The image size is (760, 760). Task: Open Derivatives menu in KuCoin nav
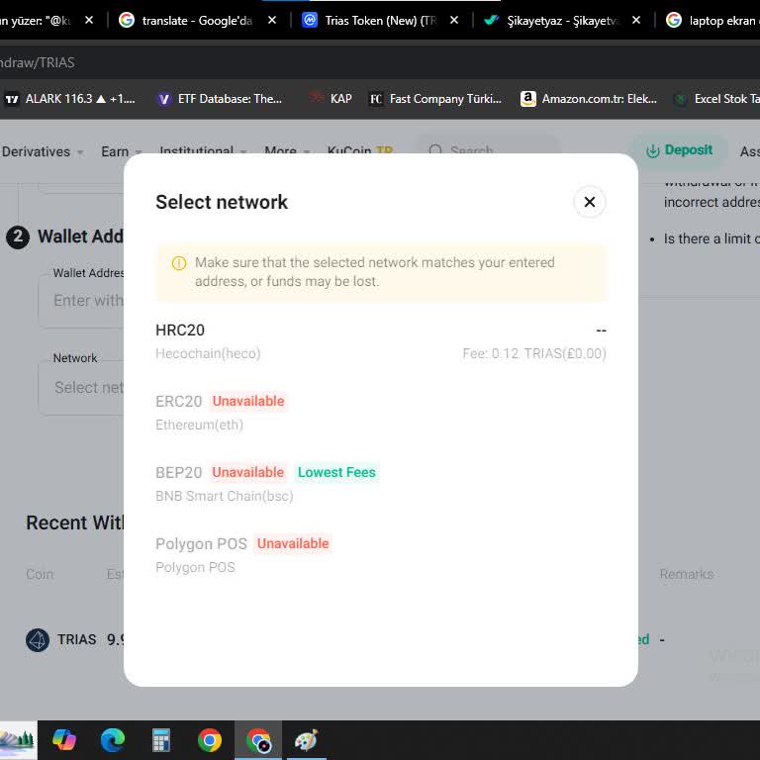(x=43, y=151)
